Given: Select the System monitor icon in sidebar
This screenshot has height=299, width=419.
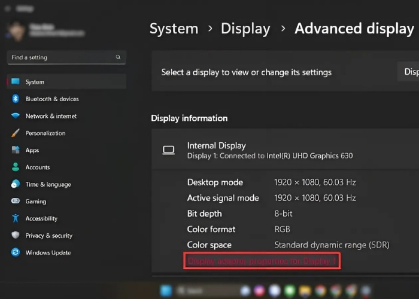Looking at the screenshot, I should (x=16, y=82).
